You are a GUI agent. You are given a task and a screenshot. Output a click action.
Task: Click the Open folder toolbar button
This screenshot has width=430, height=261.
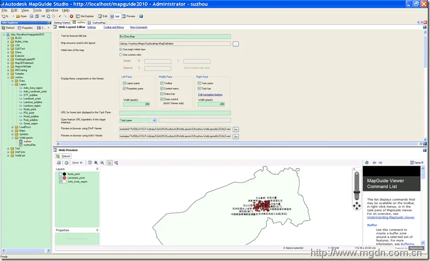tap(21, 16)
